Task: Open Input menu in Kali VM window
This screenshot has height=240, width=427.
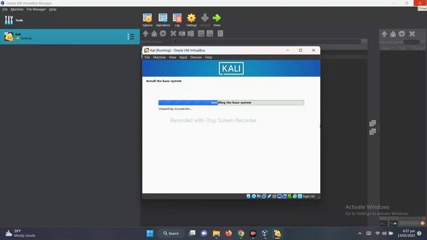Action: click(183, 57)
